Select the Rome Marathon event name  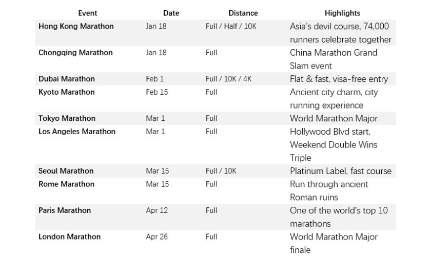pos(66,184)
